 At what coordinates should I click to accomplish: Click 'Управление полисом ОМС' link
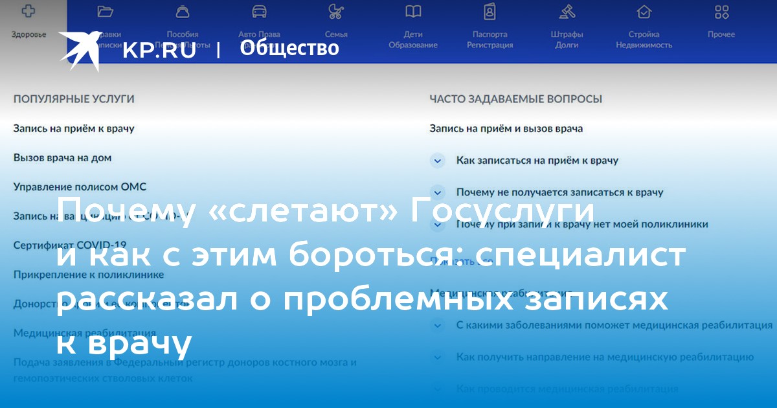80,187
